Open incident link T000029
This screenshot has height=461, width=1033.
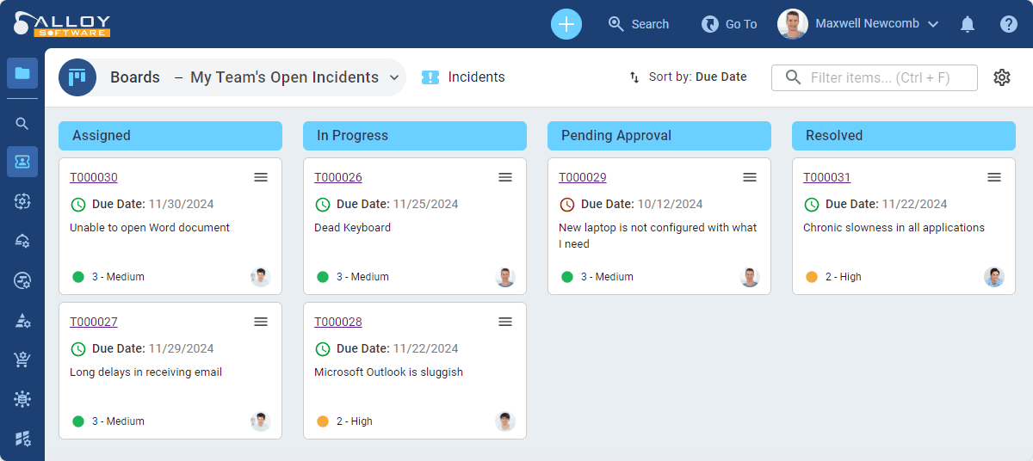coord(583,177)
